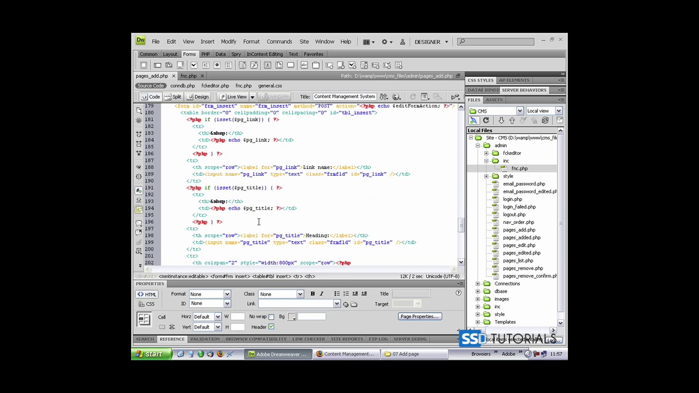
Task: Switch Properties to HTML mode
Action: 147,294
